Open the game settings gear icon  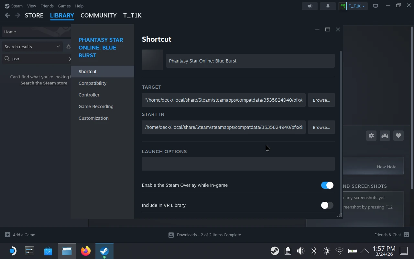click(371, 136)
